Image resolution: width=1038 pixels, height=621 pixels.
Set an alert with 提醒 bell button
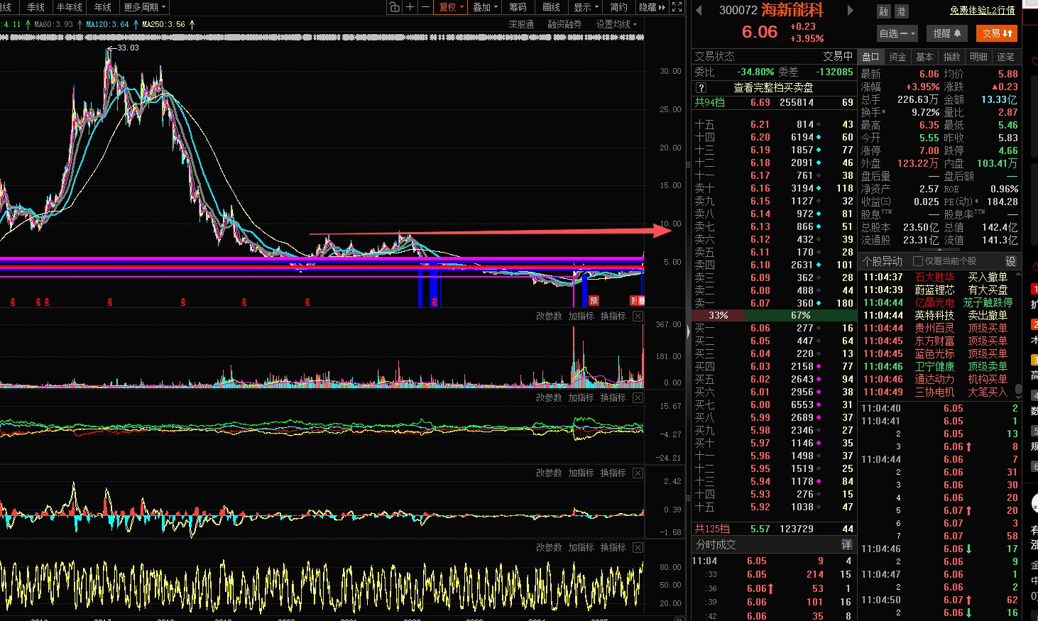coord(946,33)
